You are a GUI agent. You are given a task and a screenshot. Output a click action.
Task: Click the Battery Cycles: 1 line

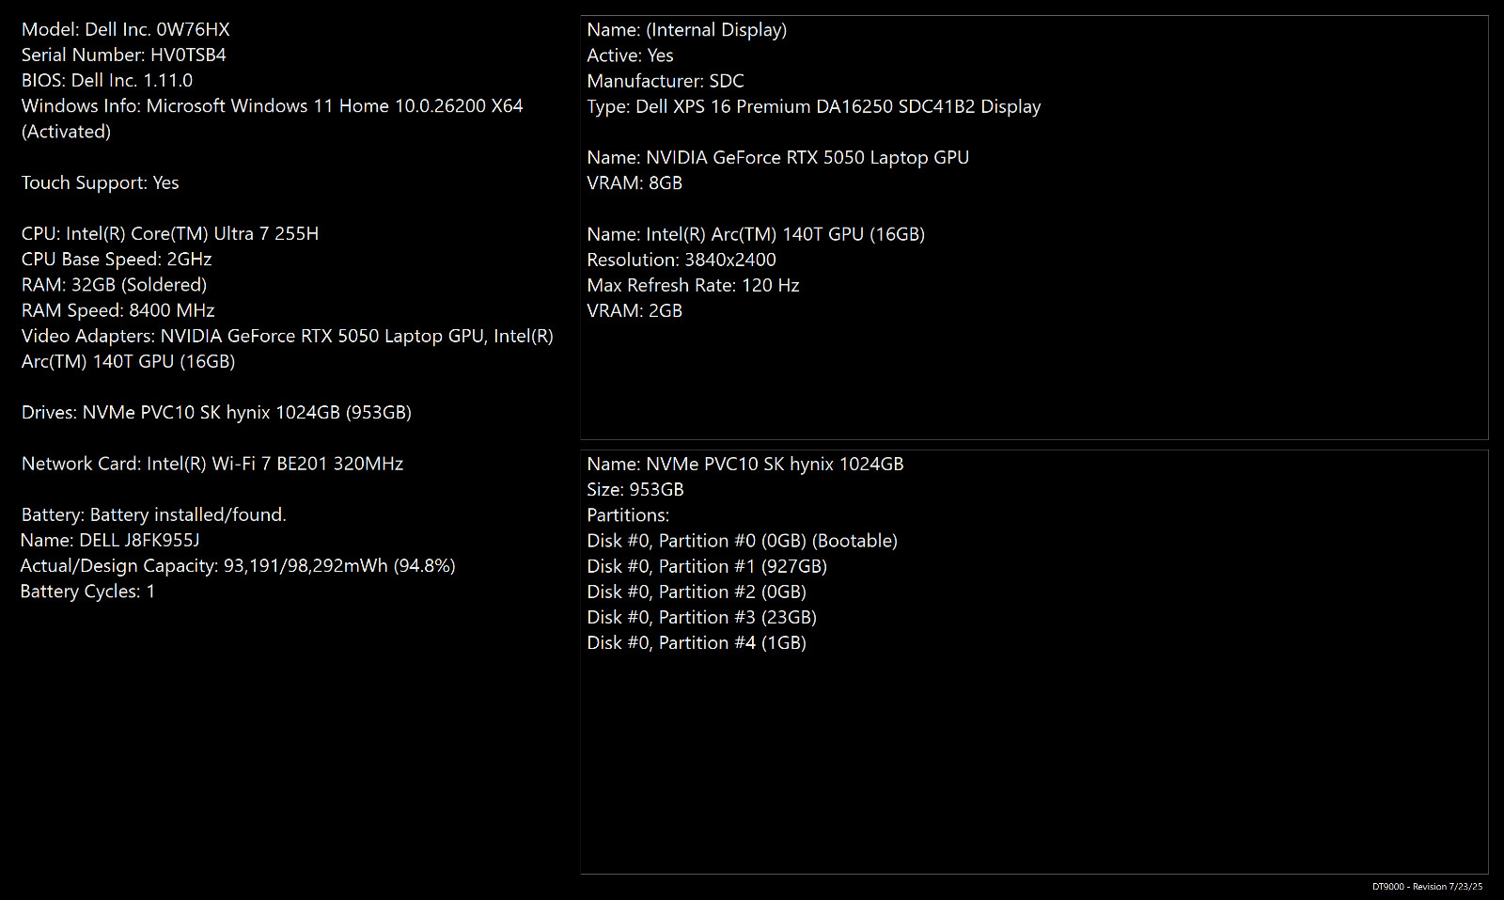tap(87, 591)
